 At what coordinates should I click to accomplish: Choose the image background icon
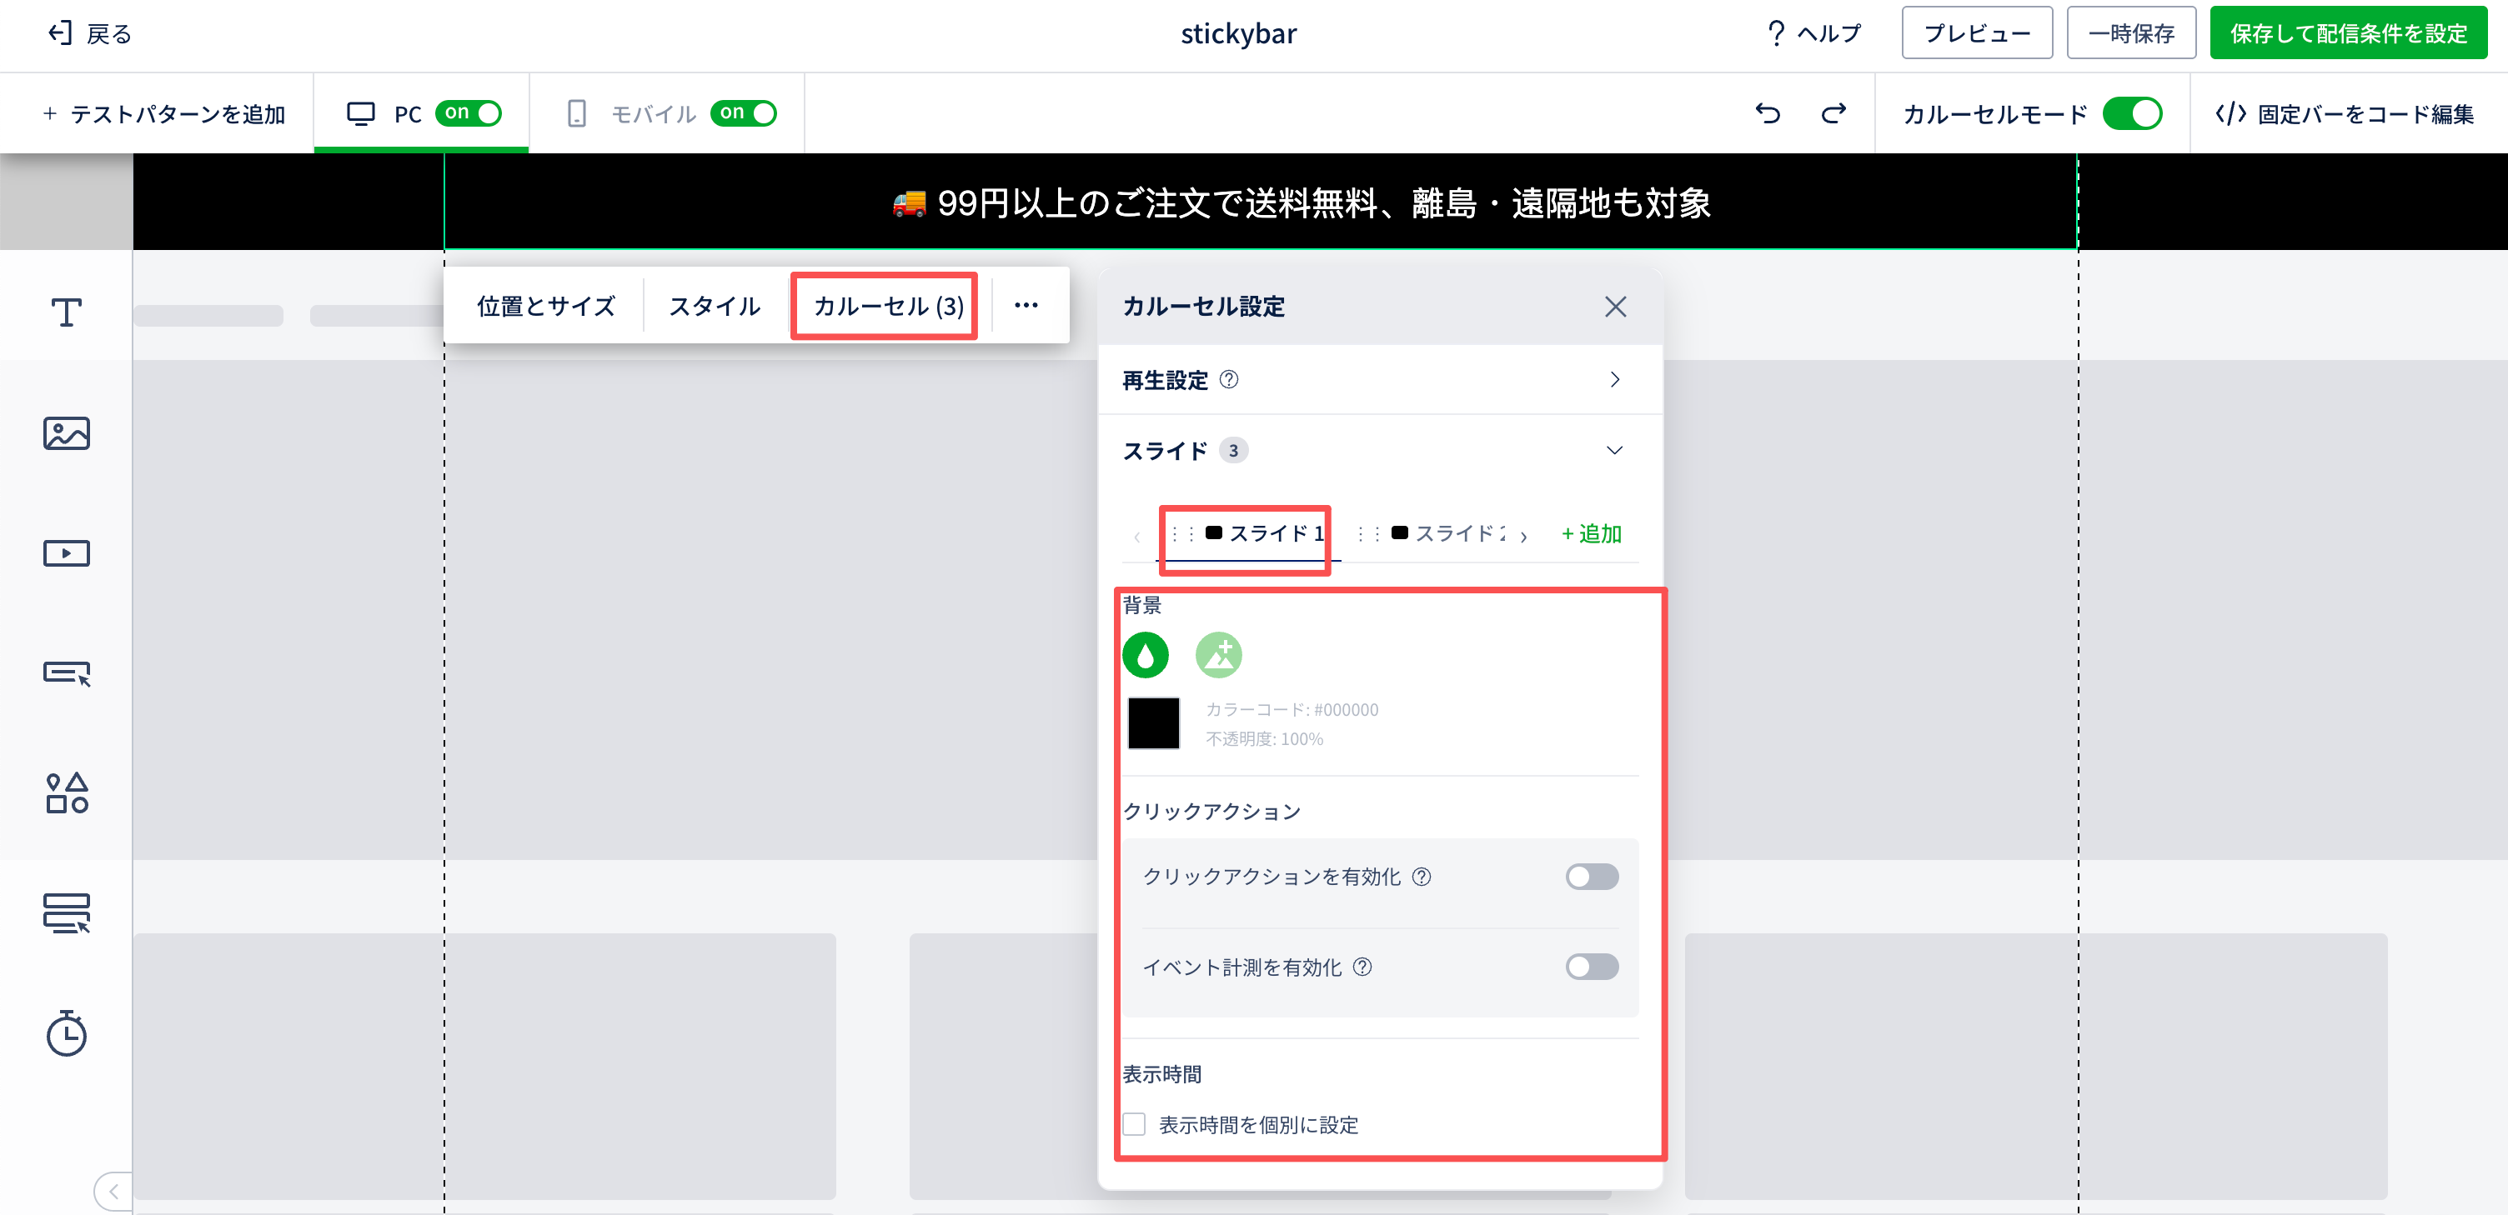[x=1218, y=655]
